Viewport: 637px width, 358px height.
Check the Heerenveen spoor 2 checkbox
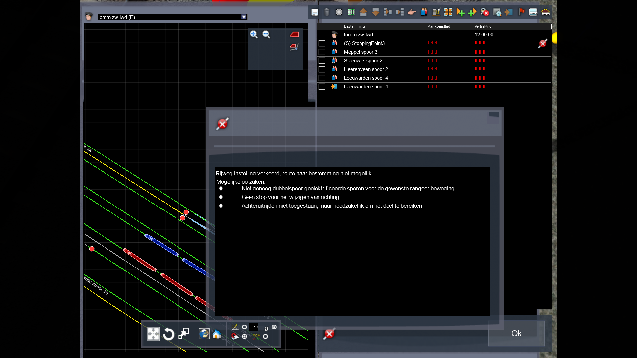point(322,69)
